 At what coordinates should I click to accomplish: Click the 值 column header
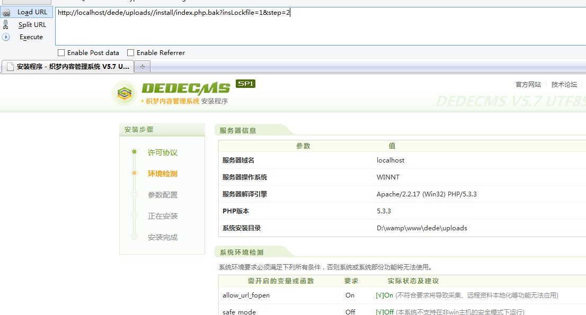(x=392, y=146)
